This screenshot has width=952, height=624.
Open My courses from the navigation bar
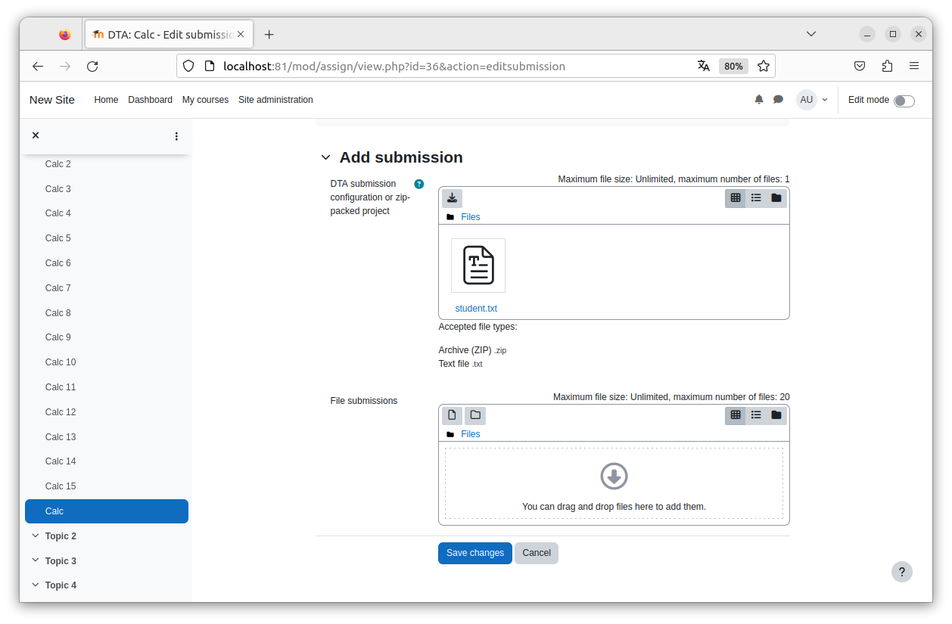pos(205,100)
